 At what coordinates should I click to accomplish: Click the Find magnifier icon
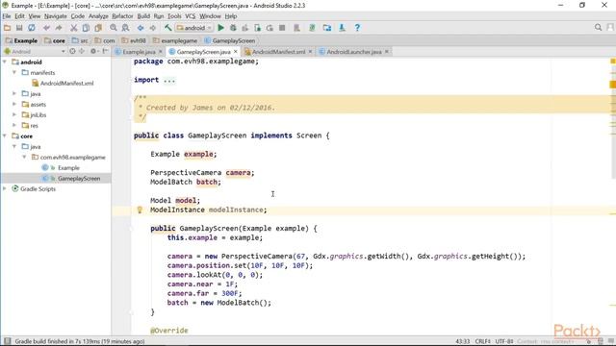[114, 28]
